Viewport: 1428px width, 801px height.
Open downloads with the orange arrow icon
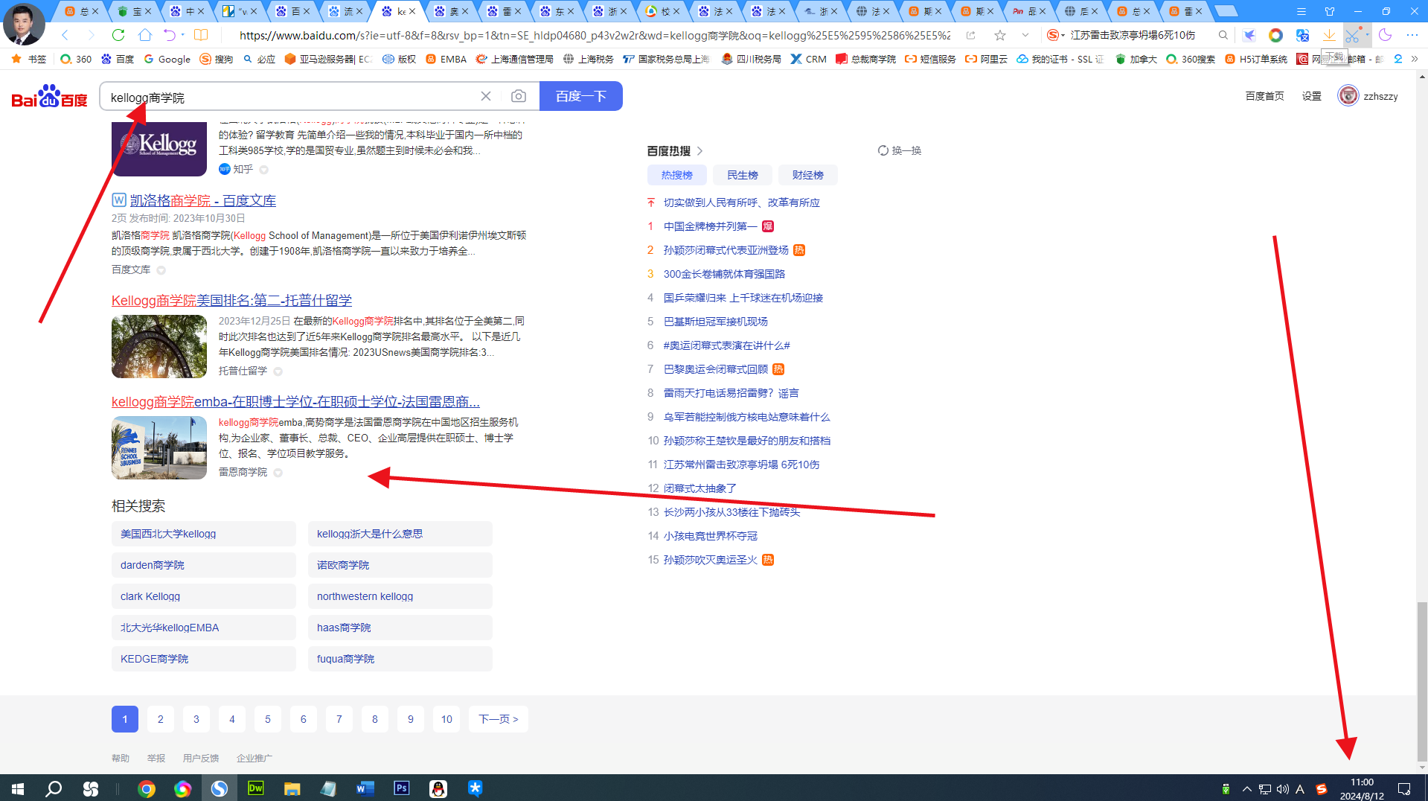pos(1330,35)
